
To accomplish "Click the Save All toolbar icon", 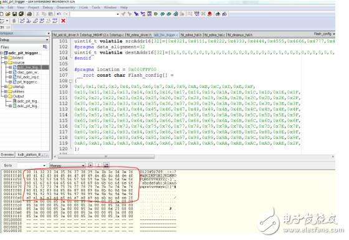I will [21, 14].
